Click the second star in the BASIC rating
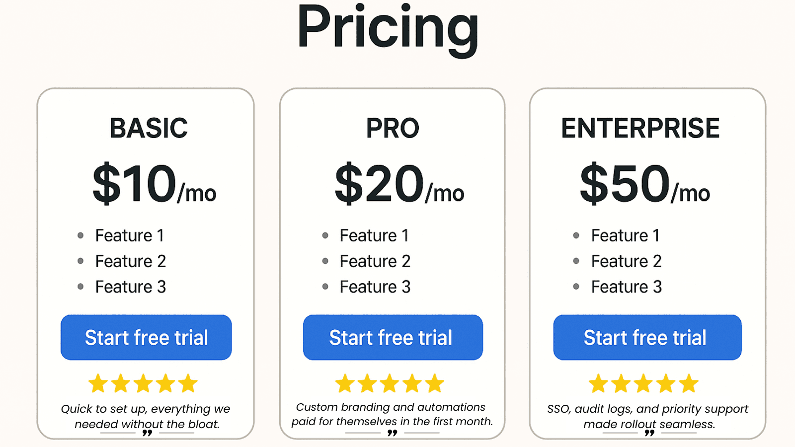 pos(120,383)
